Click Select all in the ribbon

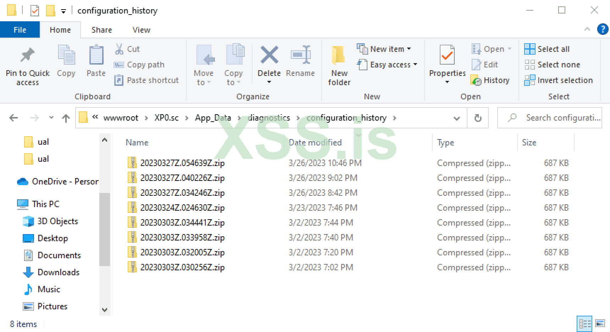click(547, 49)
